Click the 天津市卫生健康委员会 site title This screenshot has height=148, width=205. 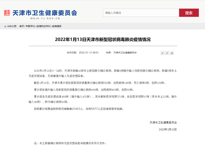(44, 12)
